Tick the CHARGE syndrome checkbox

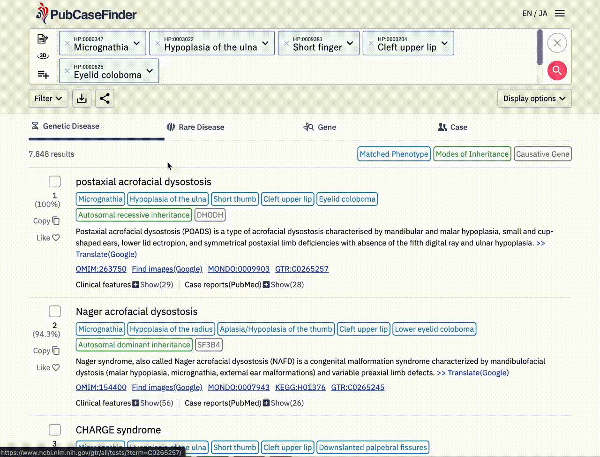point(55,430)
